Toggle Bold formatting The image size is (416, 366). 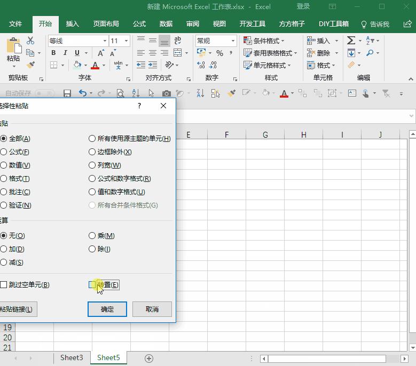(53, 53)
